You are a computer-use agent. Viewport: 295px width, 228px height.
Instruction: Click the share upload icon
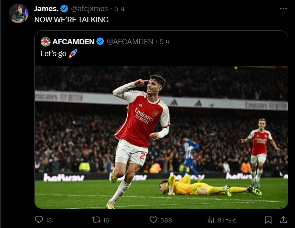283,220
